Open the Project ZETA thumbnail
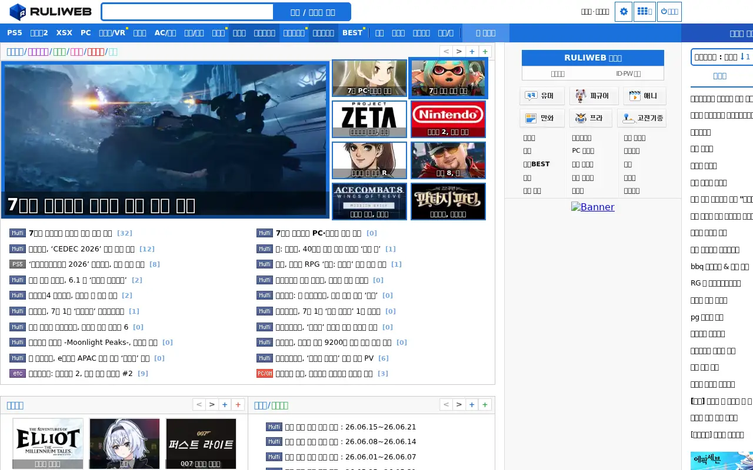This screenshot has height=470, width=753. click(369, 119)
